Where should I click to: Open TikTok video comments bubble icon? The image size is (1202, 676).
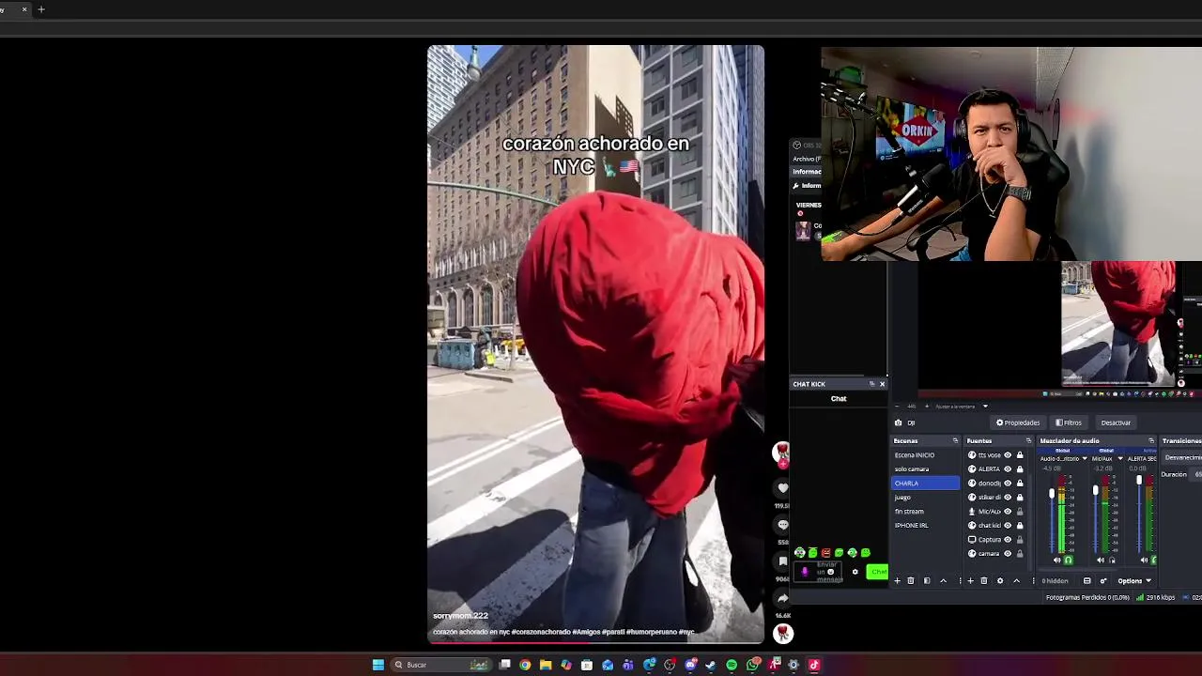(x=782, y=525)
